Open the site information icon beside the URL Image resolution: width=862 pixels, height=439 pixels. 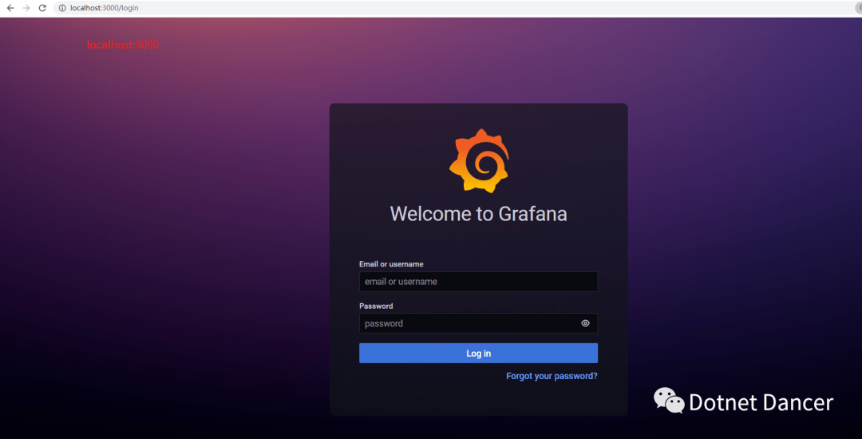(x=62, y=8)
